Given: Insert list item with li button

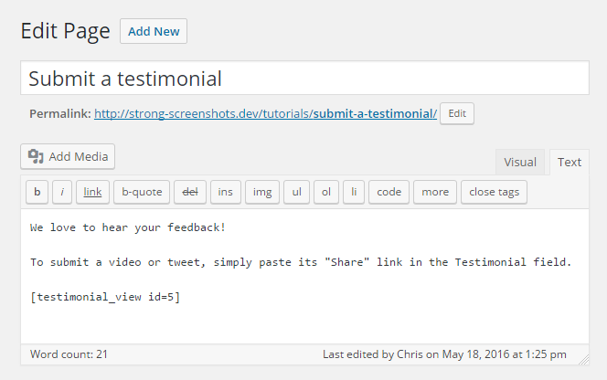Looking at the screenshot, I should click(x=354, y=192).
